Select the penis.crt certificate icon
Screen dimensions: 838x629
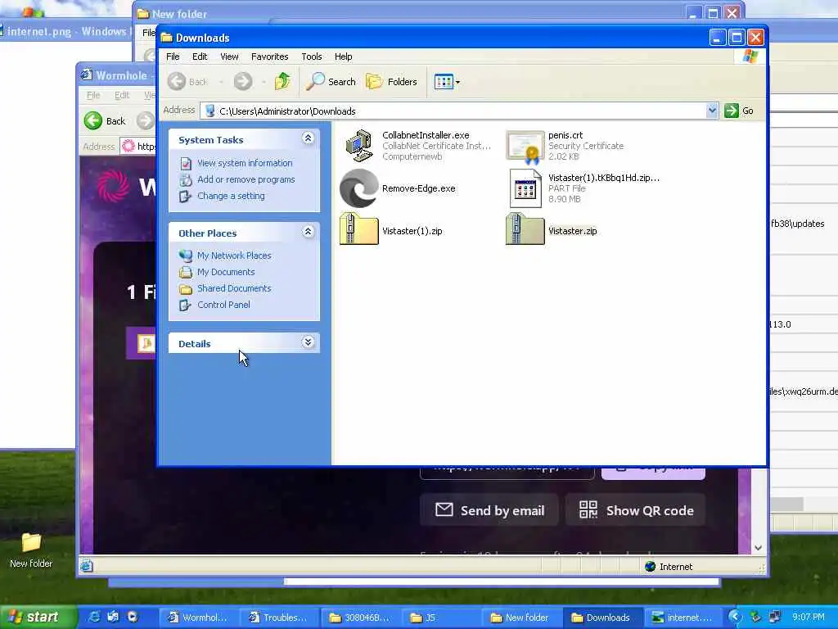(x=525, y=147)
